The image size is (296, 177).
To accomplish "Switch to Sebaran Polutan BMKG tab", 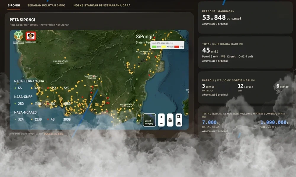I will 46,5.
